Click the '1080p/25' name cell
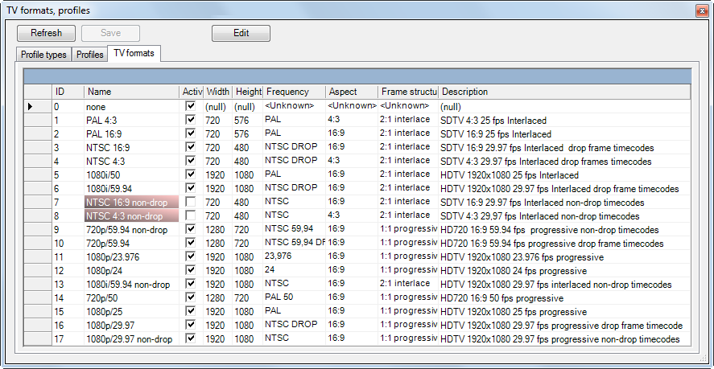Screen dimensions: 714x369 click(x=132, y=312)
